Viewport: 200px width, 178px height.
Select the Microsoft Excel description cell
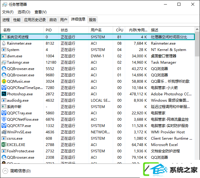click(164, 145)
